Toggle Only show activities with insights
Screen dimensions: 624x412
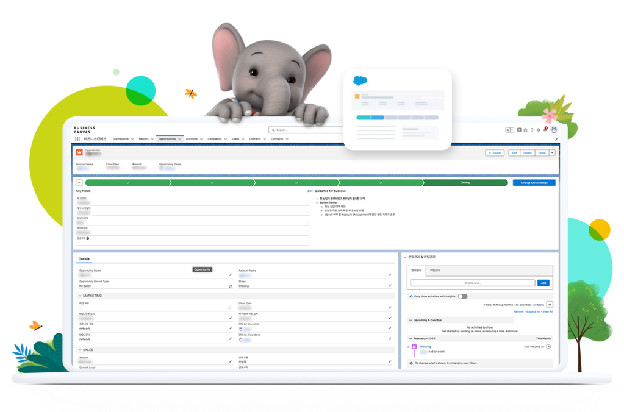[x=462, y=296]
